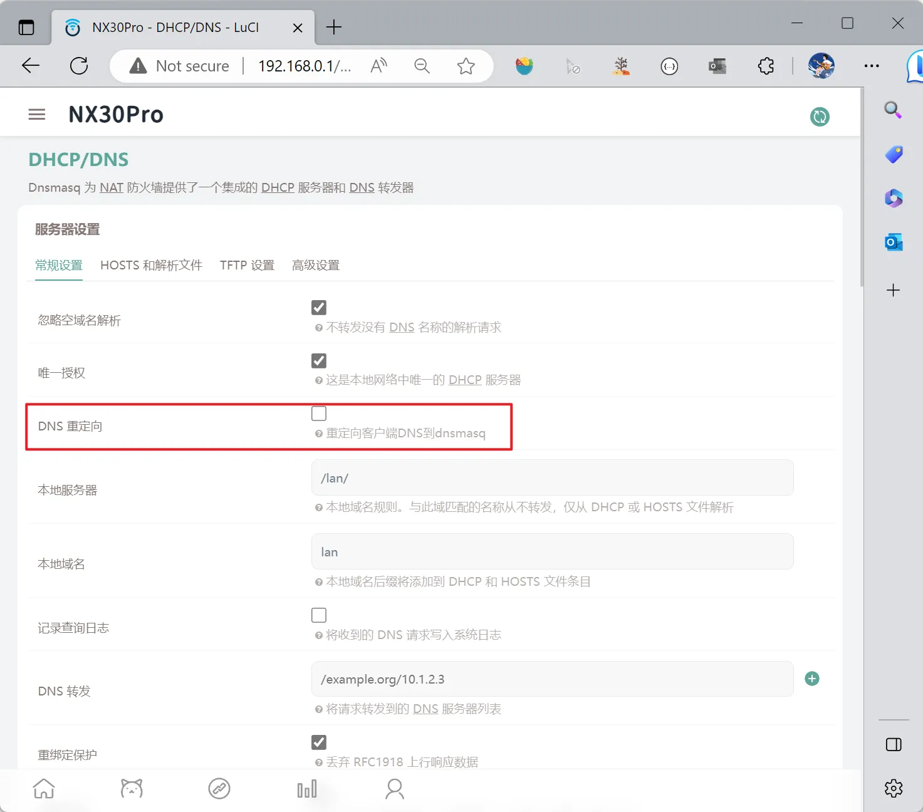Open Edge sidebar search icon
Viewport: 923px width, 812px height.
click(x=893, y=110)
